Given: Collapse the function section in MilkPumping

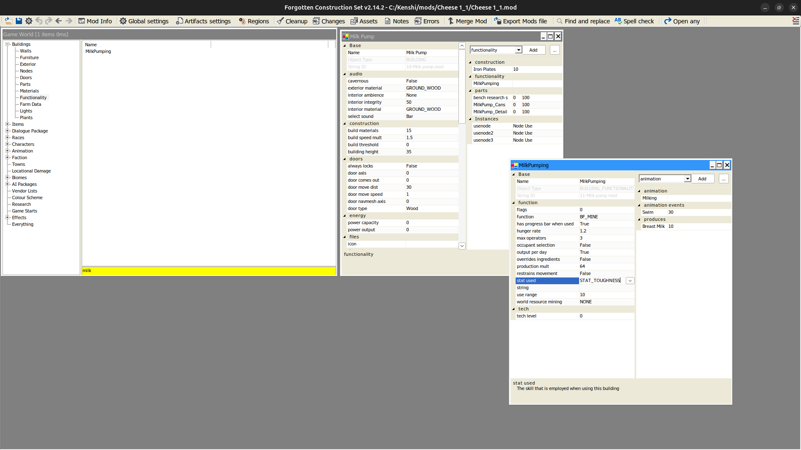Looking at the screenshot, I should [514, 203].
